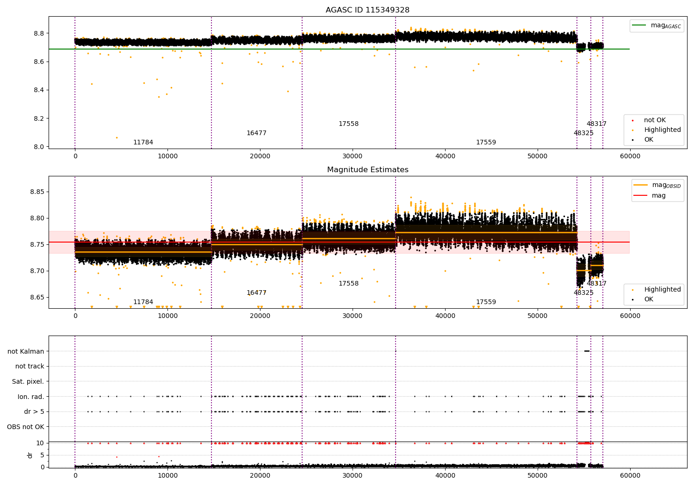This screenshot has height=486, width=694.
Task: Click the 48317 obsid label in middle plot
Action: [x=596, y=284]
